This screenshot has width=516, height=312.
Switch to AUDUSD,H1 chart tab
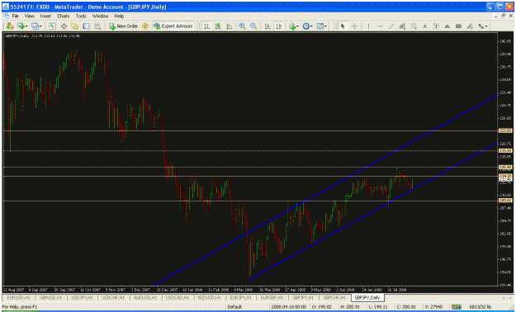(144, 297)
